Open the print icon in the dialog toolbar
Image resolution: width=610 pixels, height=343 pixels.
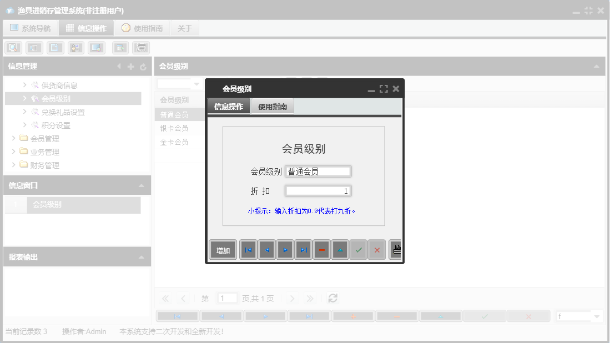pos(395,250)
